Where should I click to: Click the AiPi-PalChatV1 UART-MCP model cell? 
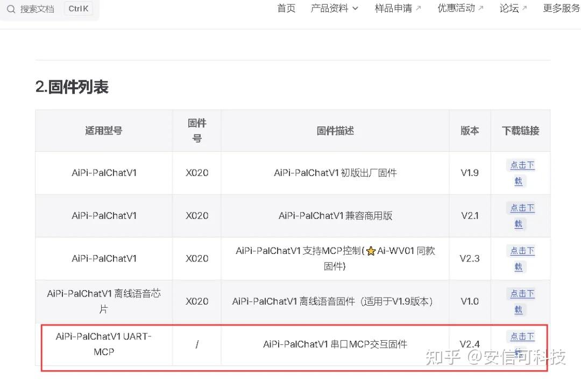click(104, 344)
